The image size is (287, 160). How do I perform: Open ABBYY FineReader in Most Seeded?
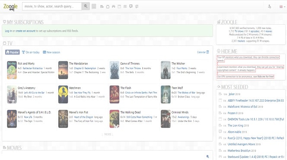255,100
